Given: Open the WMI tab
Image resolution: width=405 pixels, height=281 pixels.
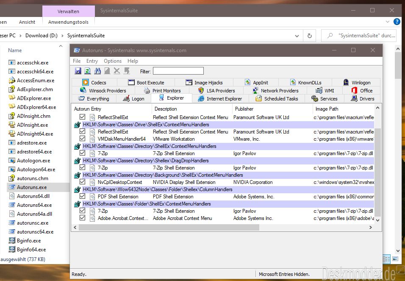Looking at the screenshot, I should coord(325,90).
